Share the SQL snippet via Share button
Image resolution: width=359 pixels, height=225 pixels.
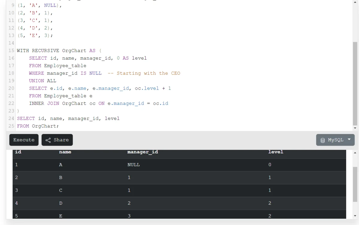57,140
